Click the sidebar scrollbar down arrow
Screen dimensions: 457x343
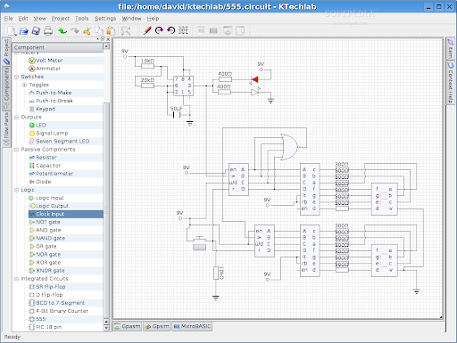click(106, 328)
